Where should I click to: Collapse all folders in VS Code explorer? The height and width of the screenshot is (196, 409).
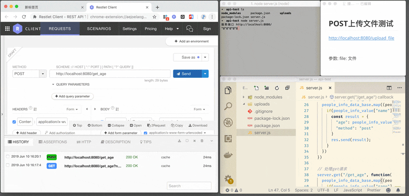pyautogui.click(x=288, y=88)
